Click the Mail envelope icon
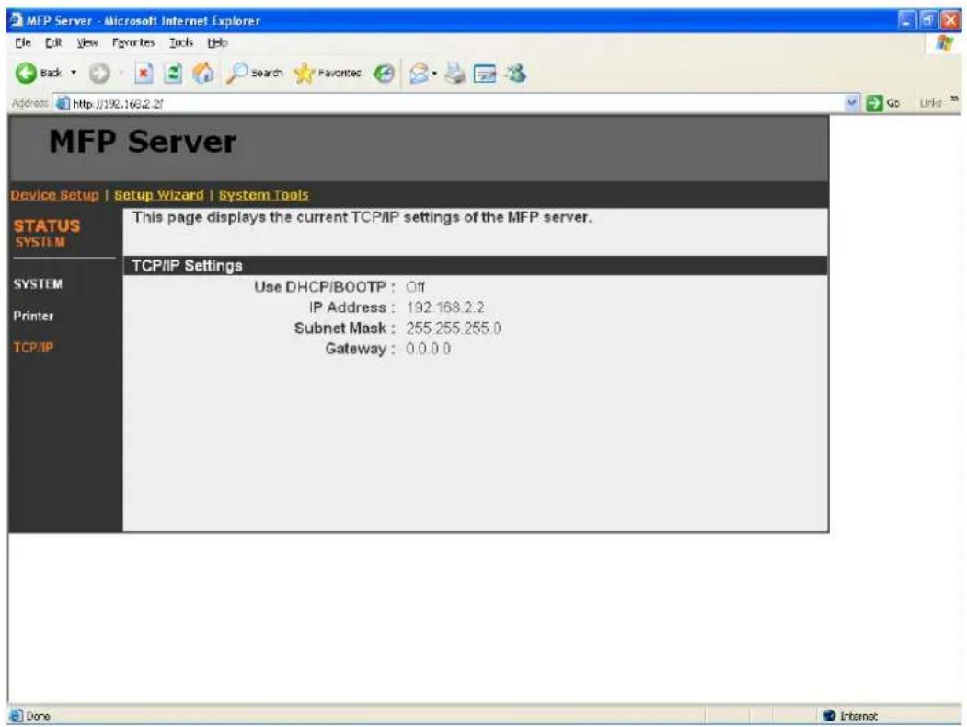 [420, 74]
